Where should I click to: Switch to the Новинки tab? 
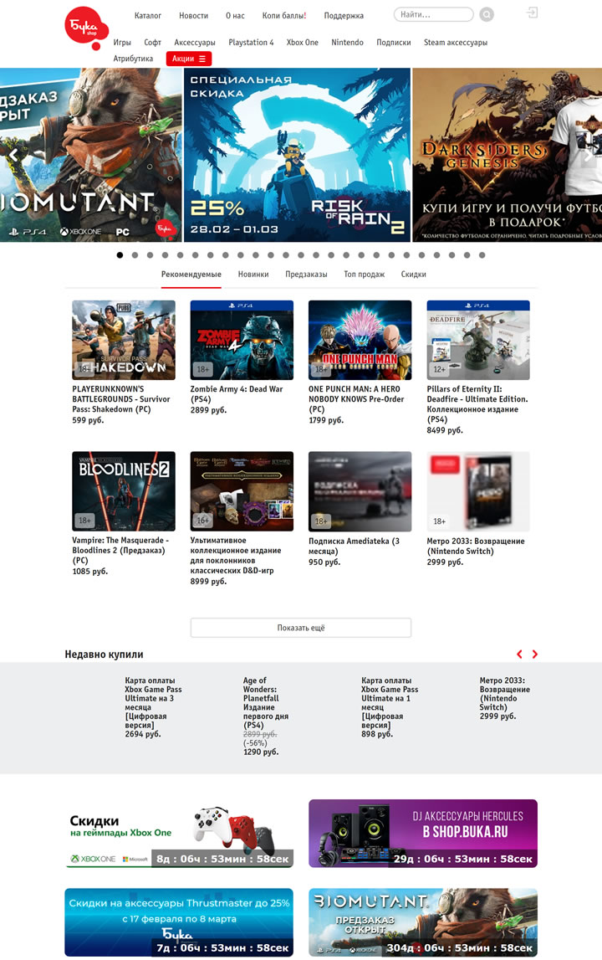click(x=253, y=275)
